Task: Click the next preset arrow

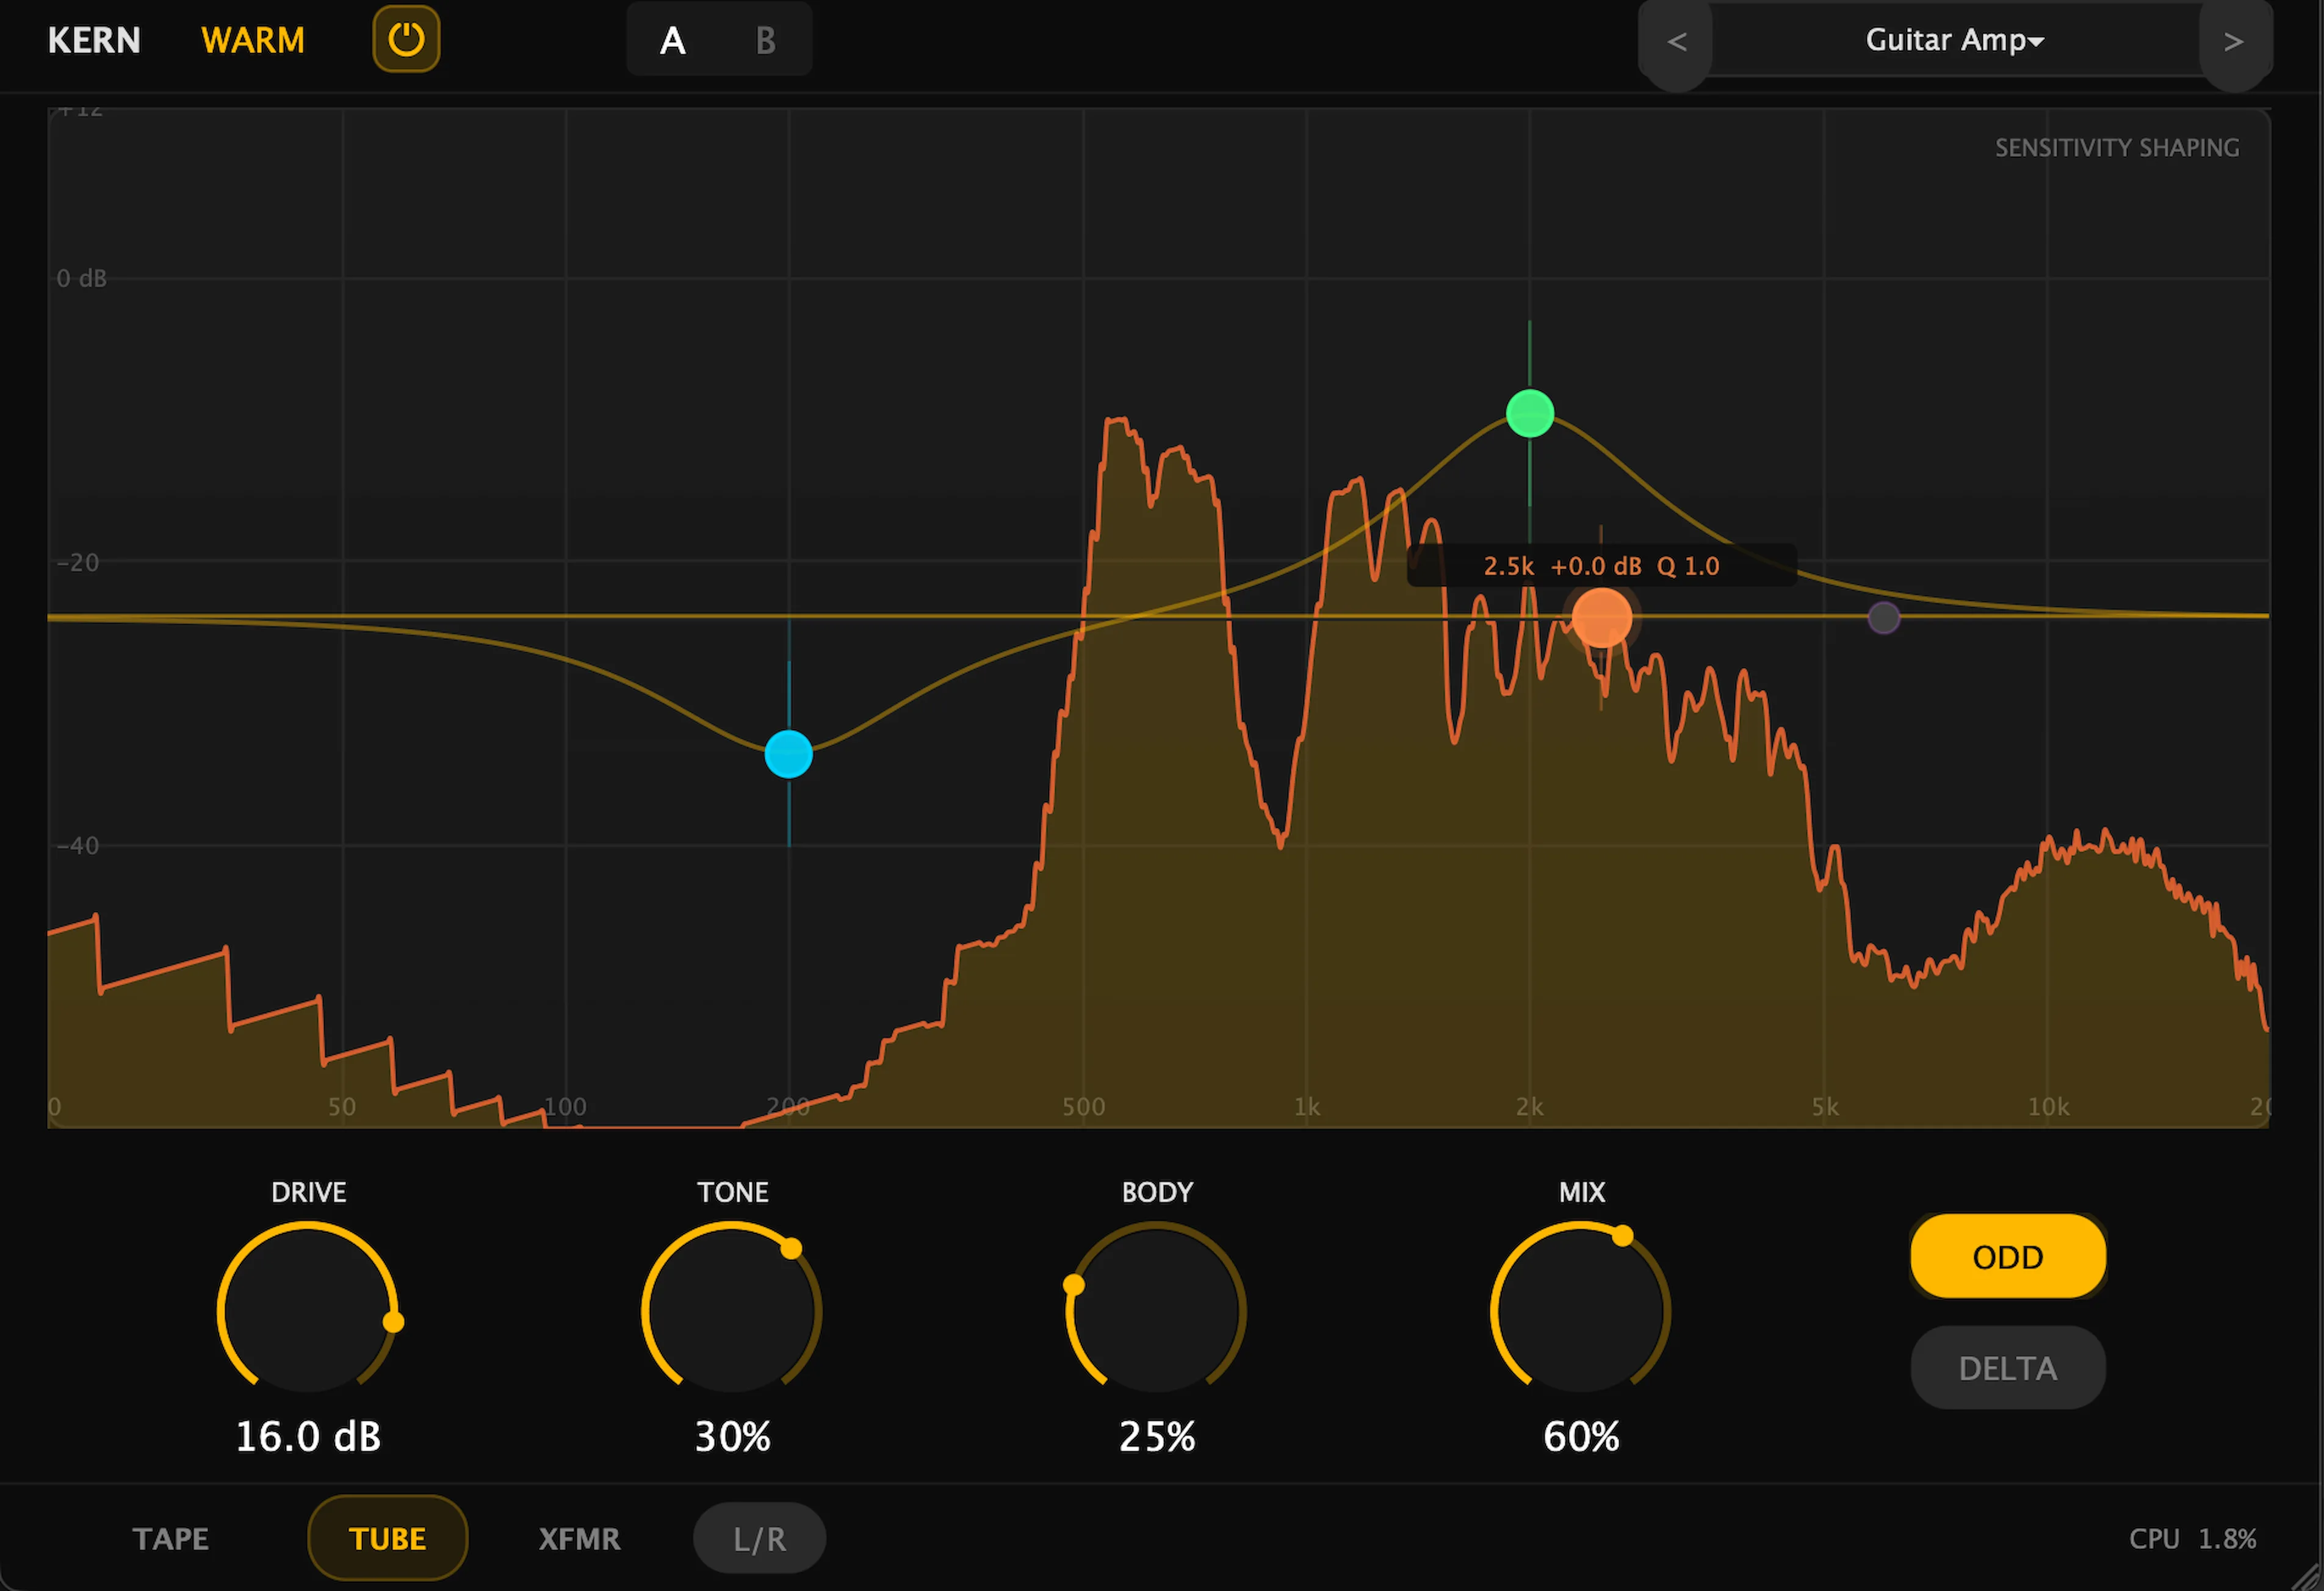Action: pyautogui.click(x=2236, y=41)
